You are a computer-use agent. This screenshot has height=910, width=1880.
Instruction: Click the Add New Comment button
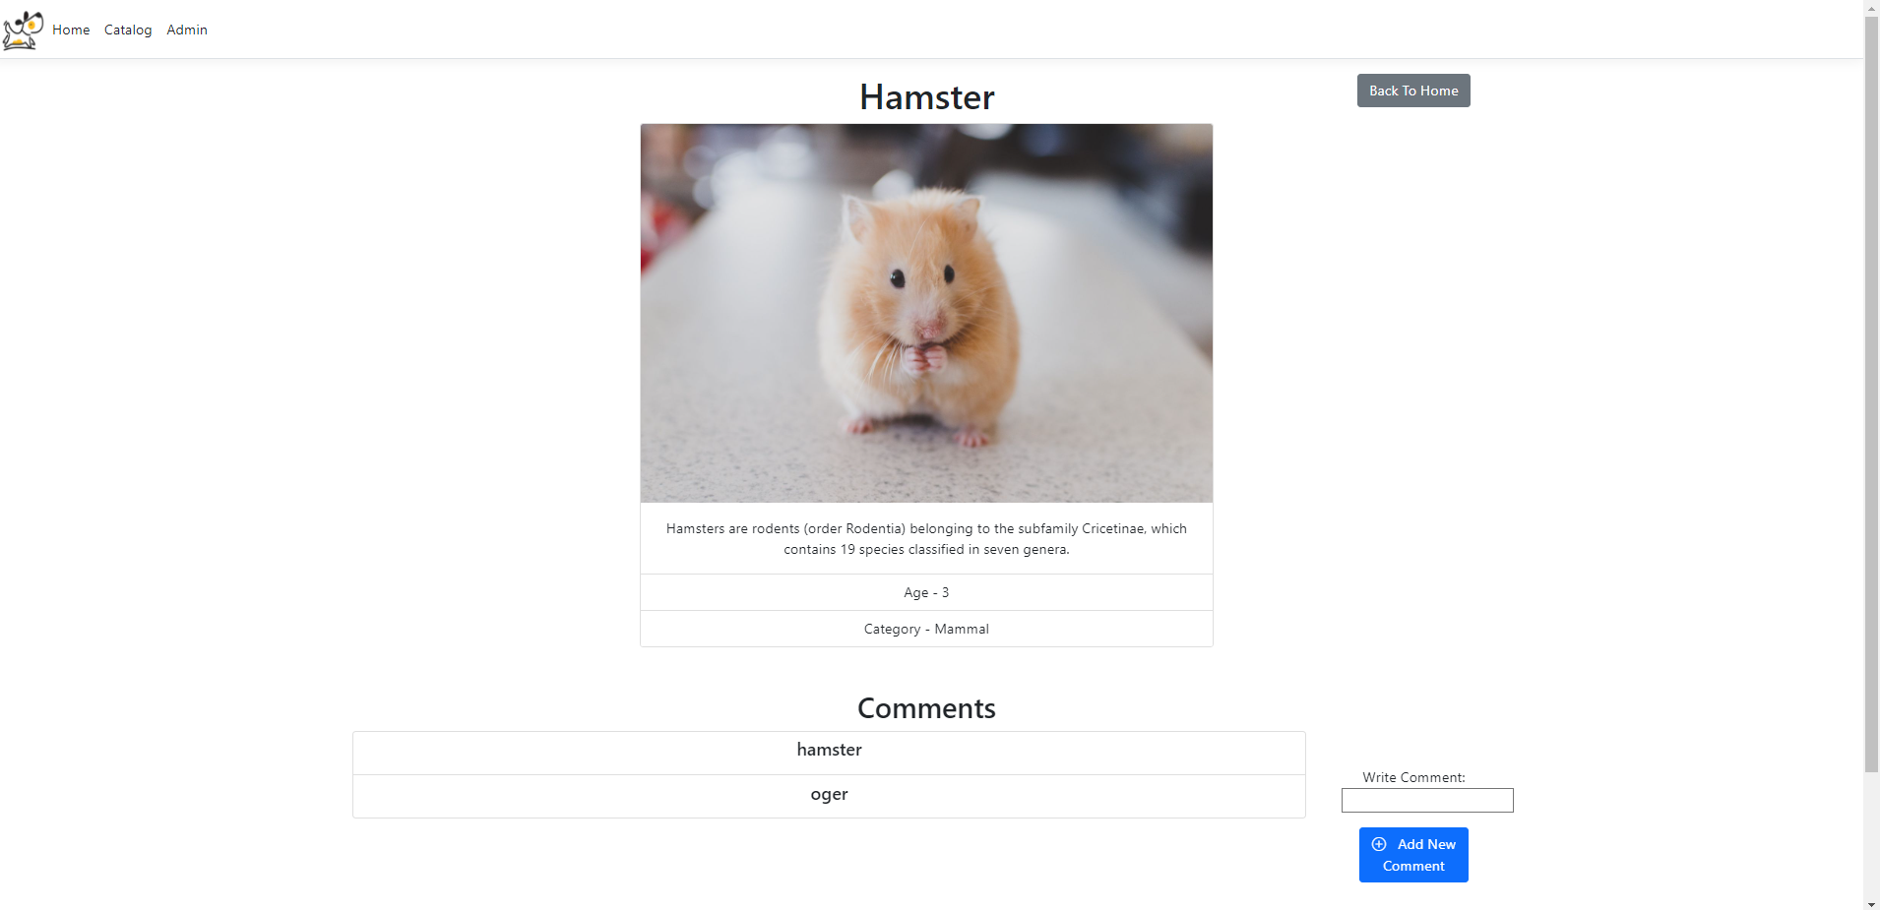(1413, 854)
